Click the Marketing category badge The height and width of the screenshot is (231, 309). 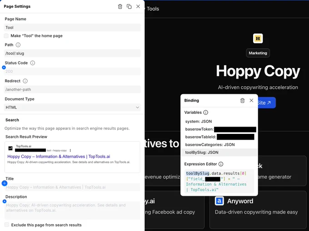point(258,53)
